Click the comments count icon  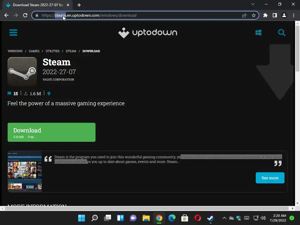pos(9,93)
